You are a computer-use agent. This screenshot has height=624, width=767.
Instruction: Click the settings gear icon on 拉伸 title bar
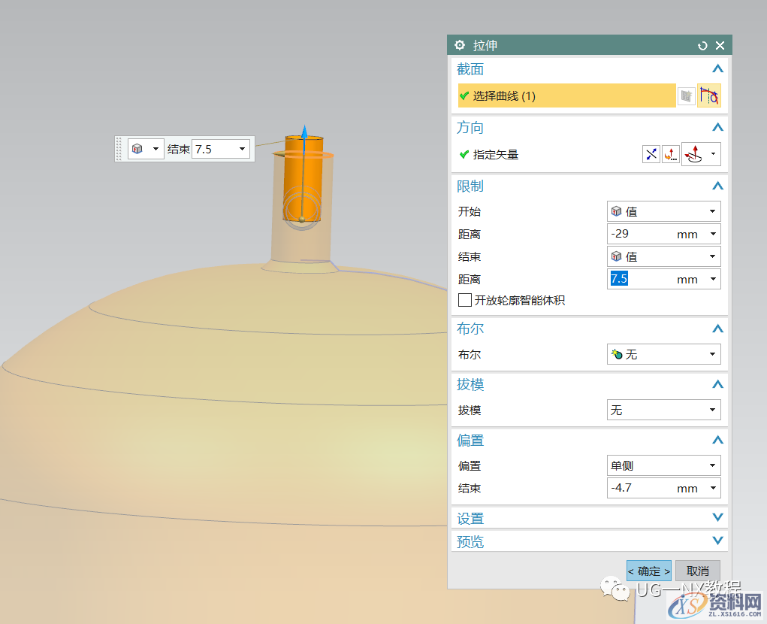tap(459, 45)
